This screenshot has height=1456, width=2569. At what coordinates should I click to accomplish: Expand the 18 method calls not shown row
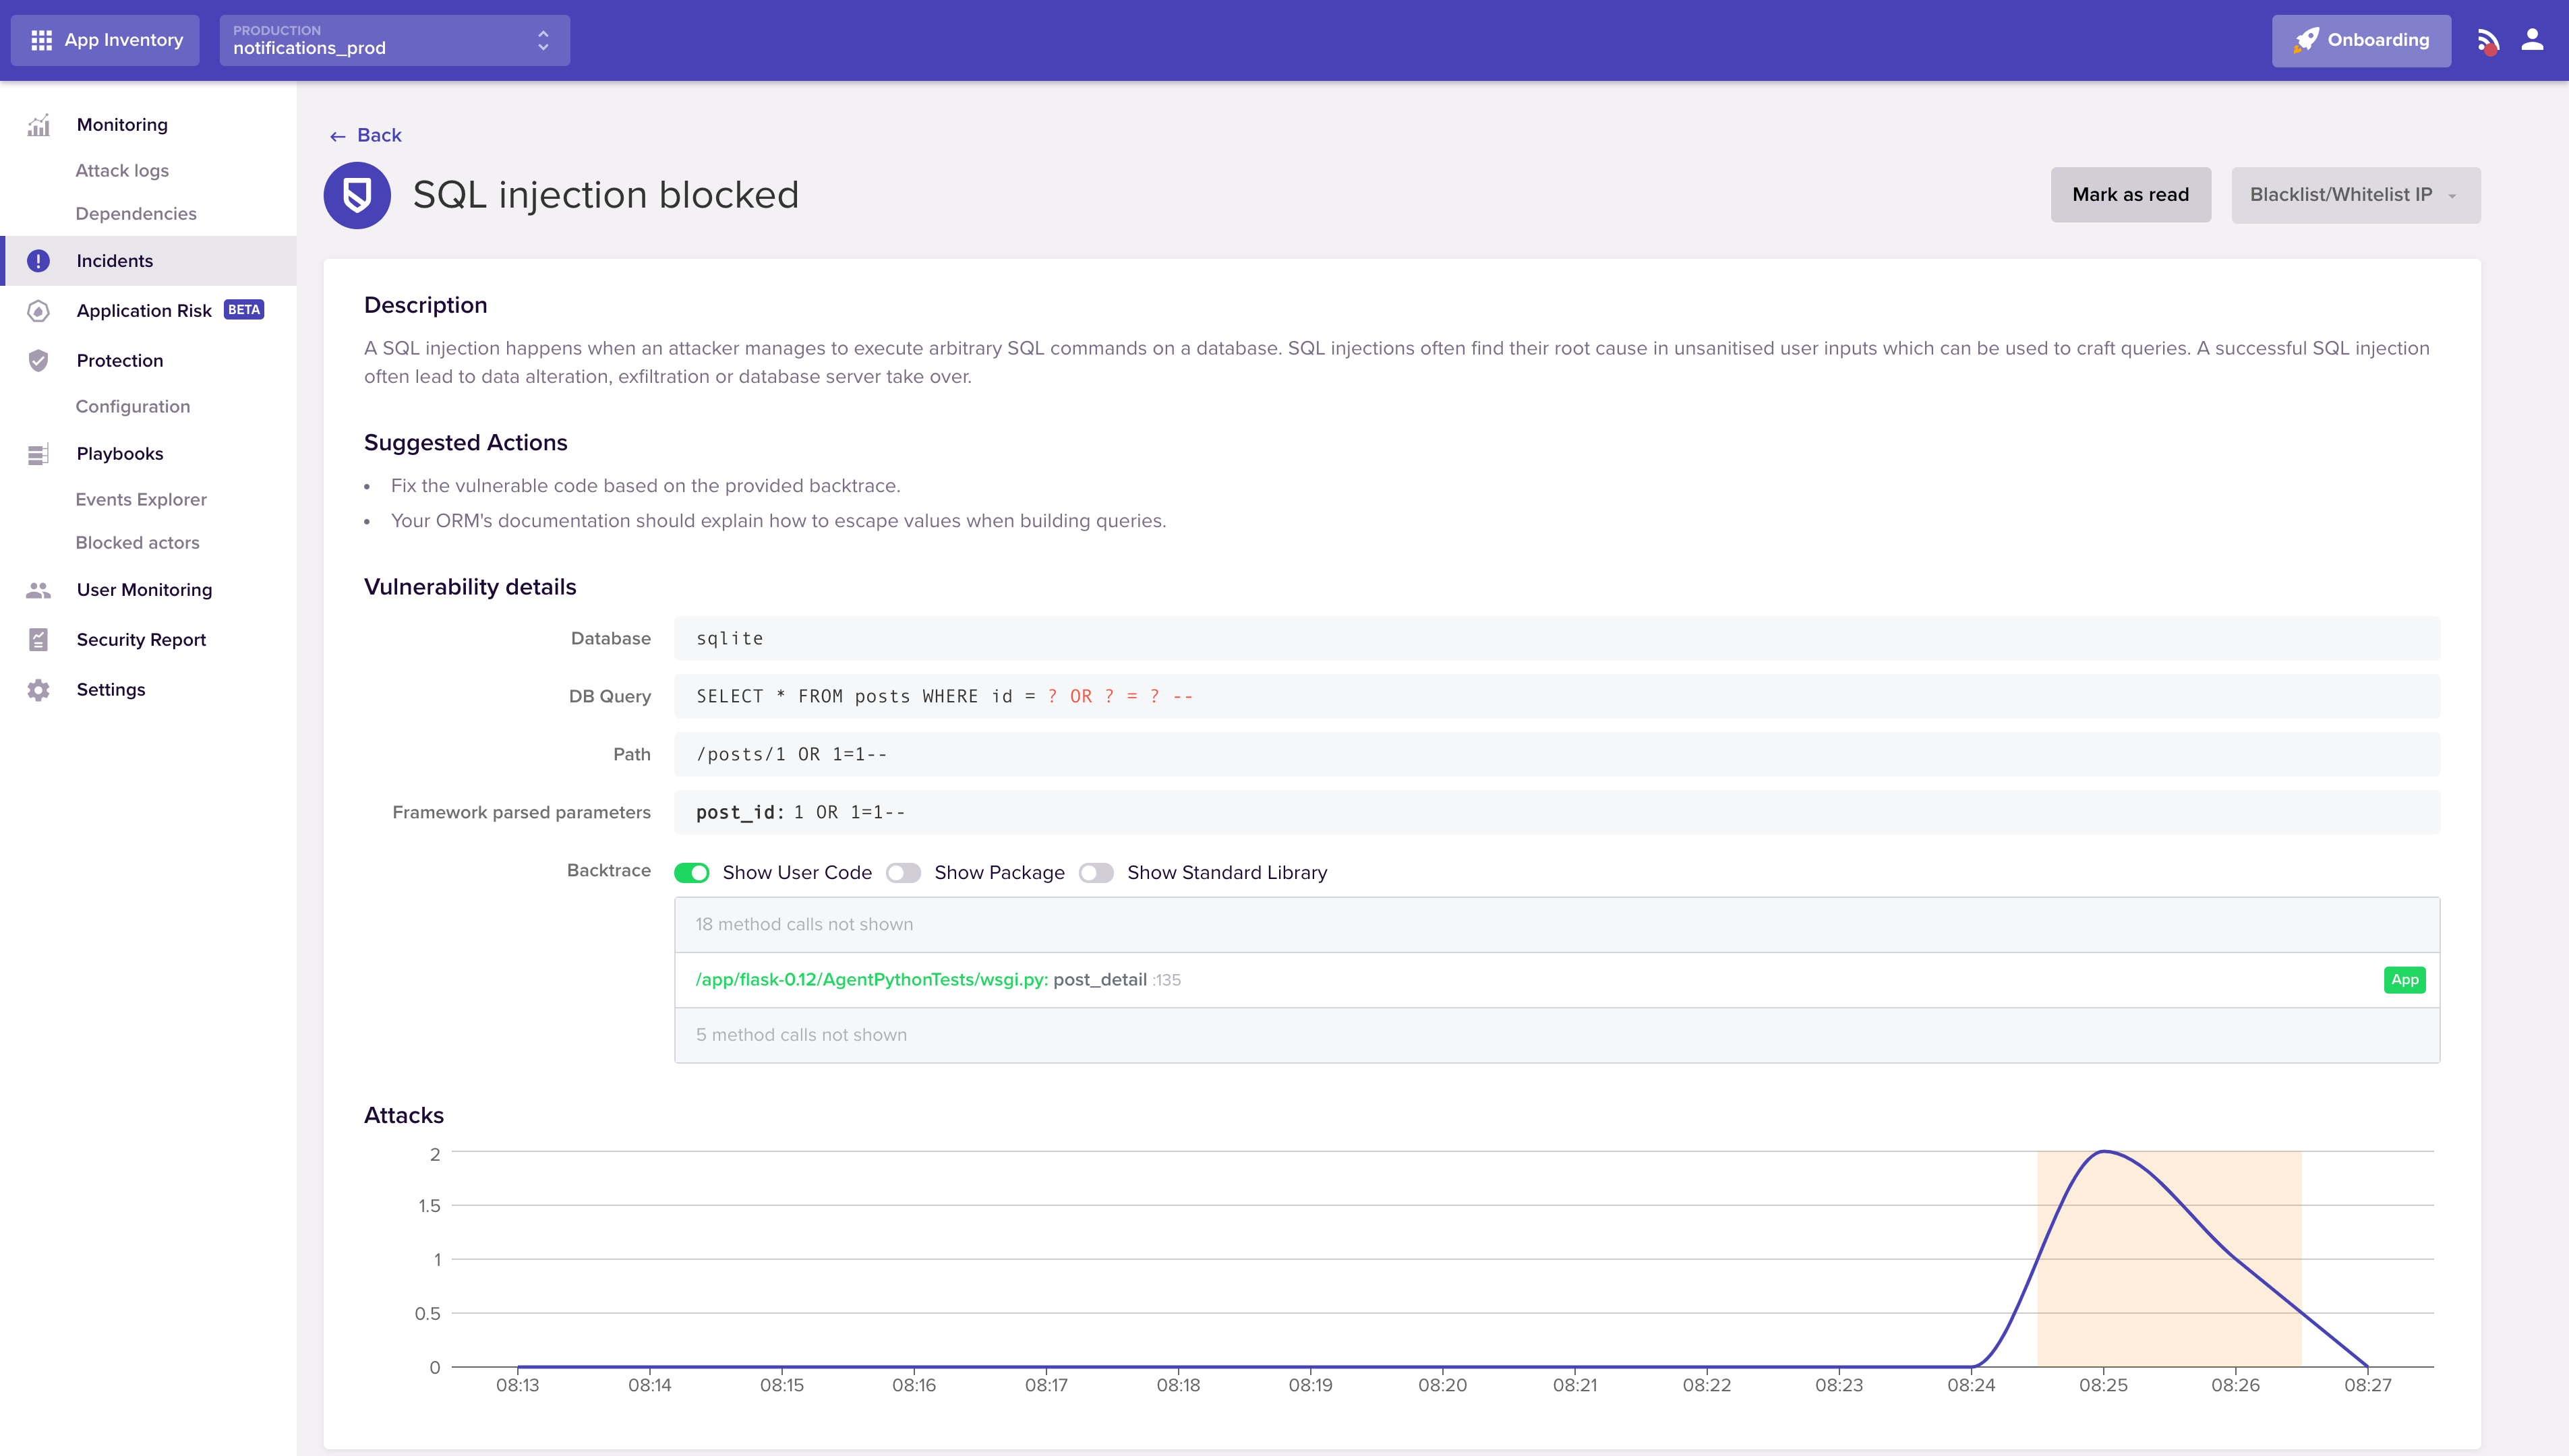click(x=1556, y=924)
